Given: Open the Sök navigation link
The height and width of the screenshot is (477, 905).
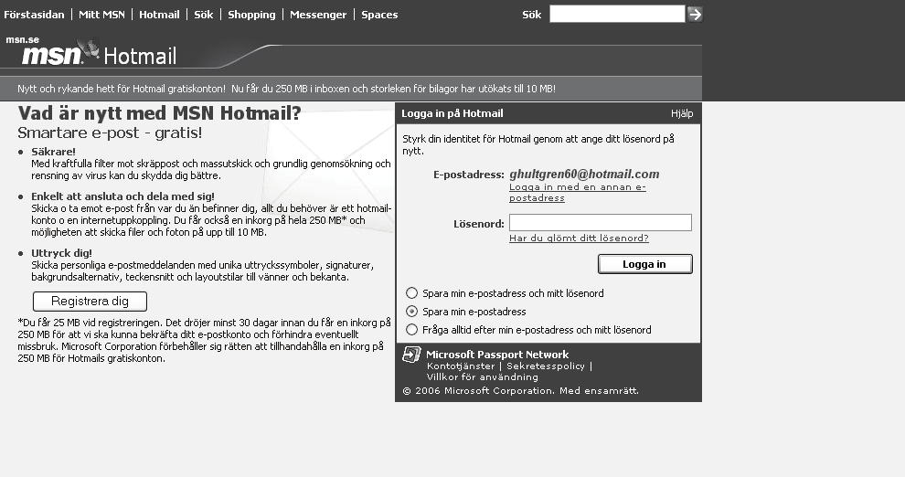Looking at the screenshot, I should [x=203, y=15].
